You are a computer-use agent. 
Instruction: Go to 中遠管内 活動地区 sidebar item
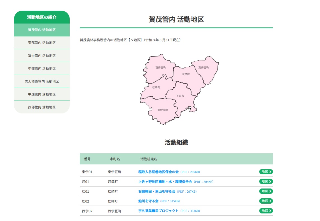point(42,94)
